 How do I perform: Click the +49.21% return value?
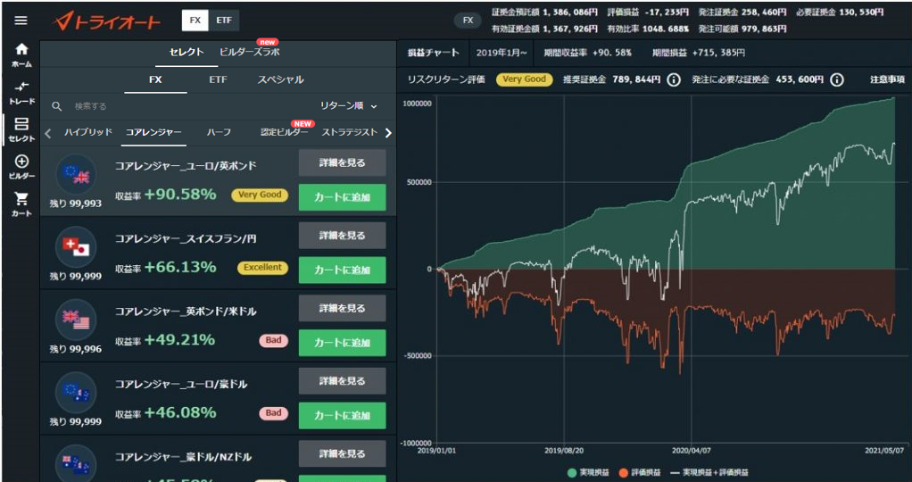179,340
